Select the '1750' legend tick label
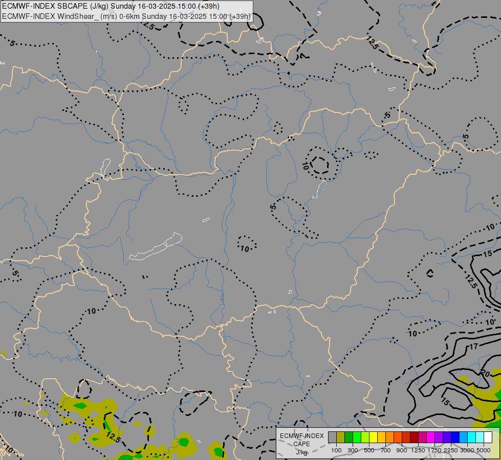 (x=434, y=450)
